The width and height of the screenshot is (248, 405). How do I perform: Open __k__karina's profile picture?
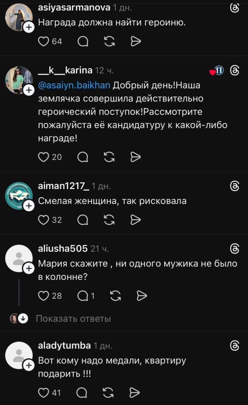19,80
